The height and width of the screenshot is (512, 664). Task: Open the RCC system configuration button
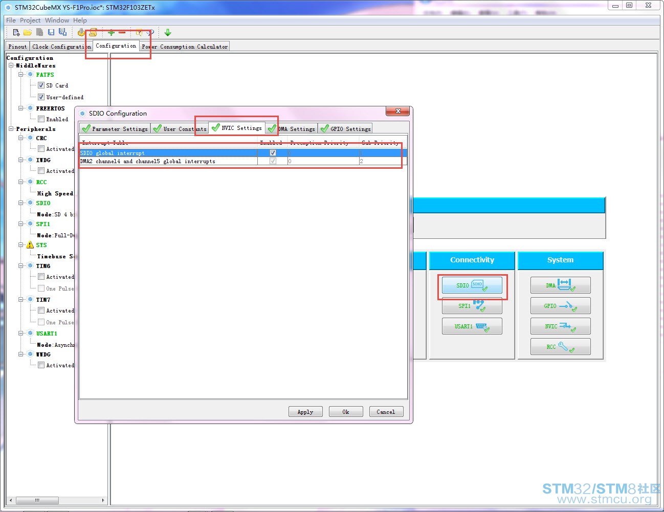coord(560,347)
